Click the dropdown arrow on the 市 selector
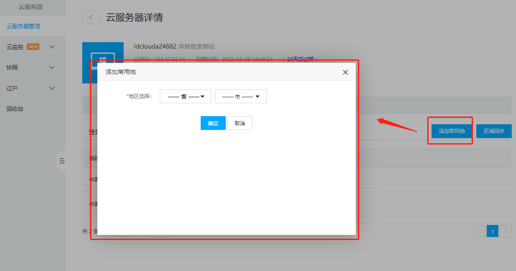This screenshot has width=516, height=271. pyautogui.click(x=258, y=96)
